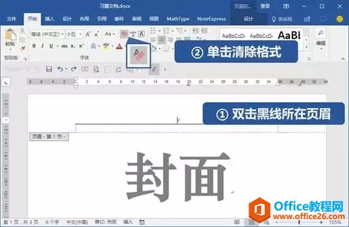Click the Copy icon
The image size is (349, 227).
(22, 40)
